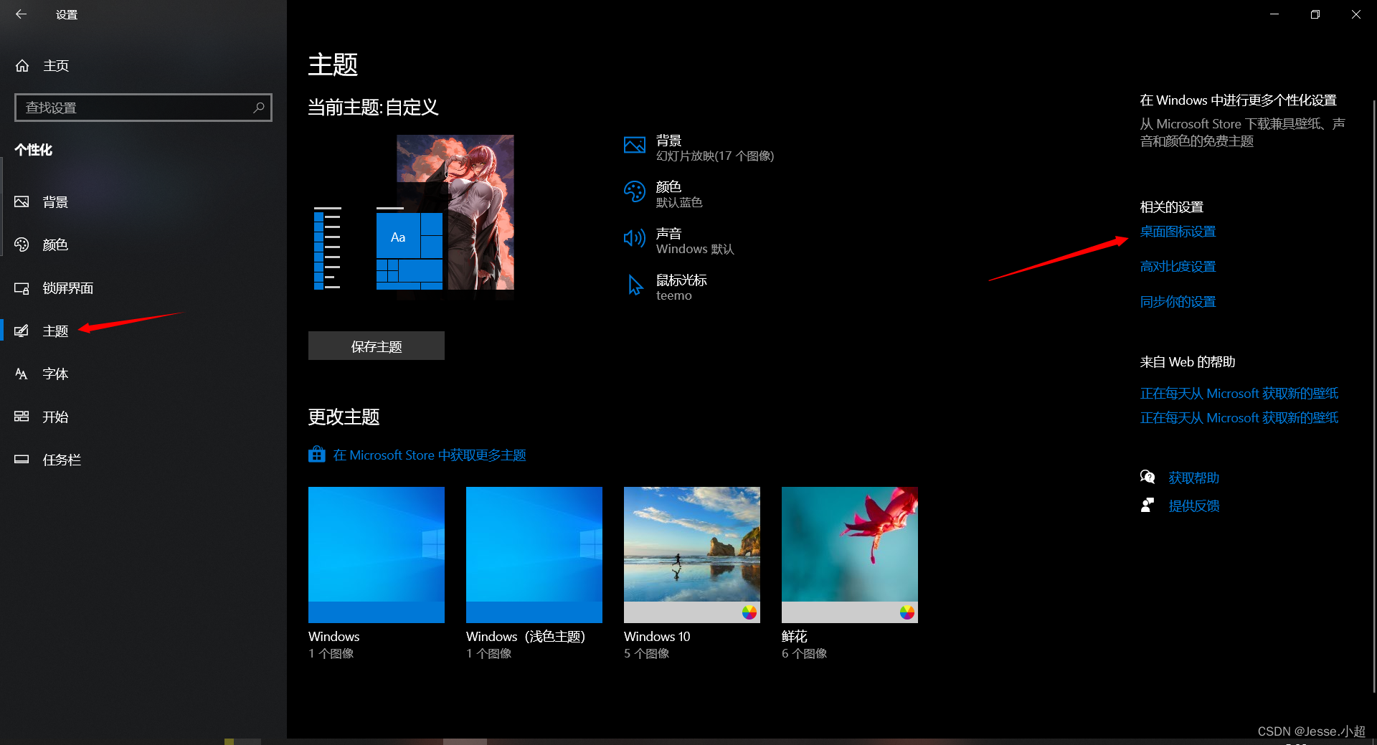Image resolution: width=1377 pixels, height=745 pixels.
Task: Open the 获取帮助 link
Action: [1194, 478]
